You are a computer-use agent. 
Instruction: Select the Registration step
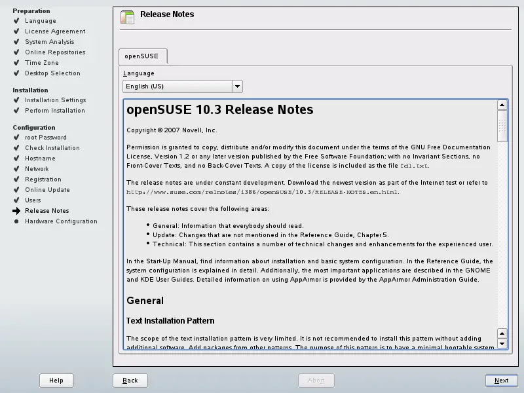43,179
